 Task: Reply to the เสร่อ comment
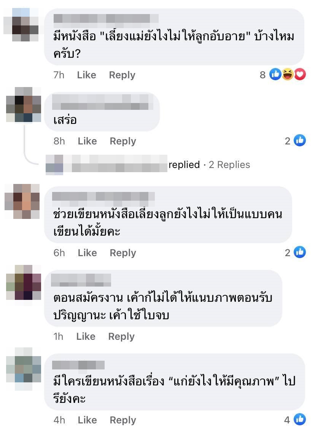pos(123,141)
